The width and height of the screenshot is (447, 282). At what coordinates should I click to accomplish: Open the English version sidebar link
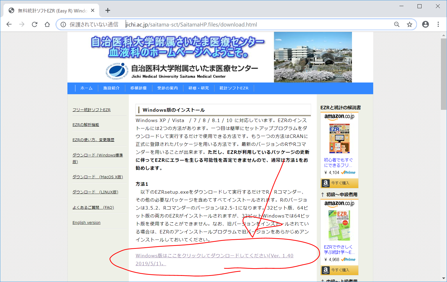tap(87, 223)
